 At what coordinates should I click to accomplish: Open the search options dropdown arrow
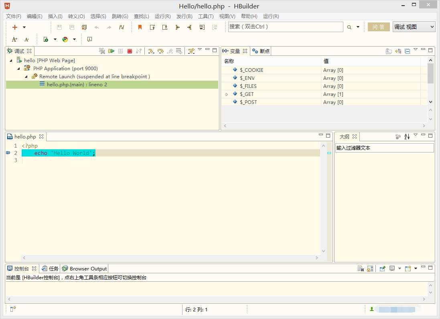[x=358, y=27]
